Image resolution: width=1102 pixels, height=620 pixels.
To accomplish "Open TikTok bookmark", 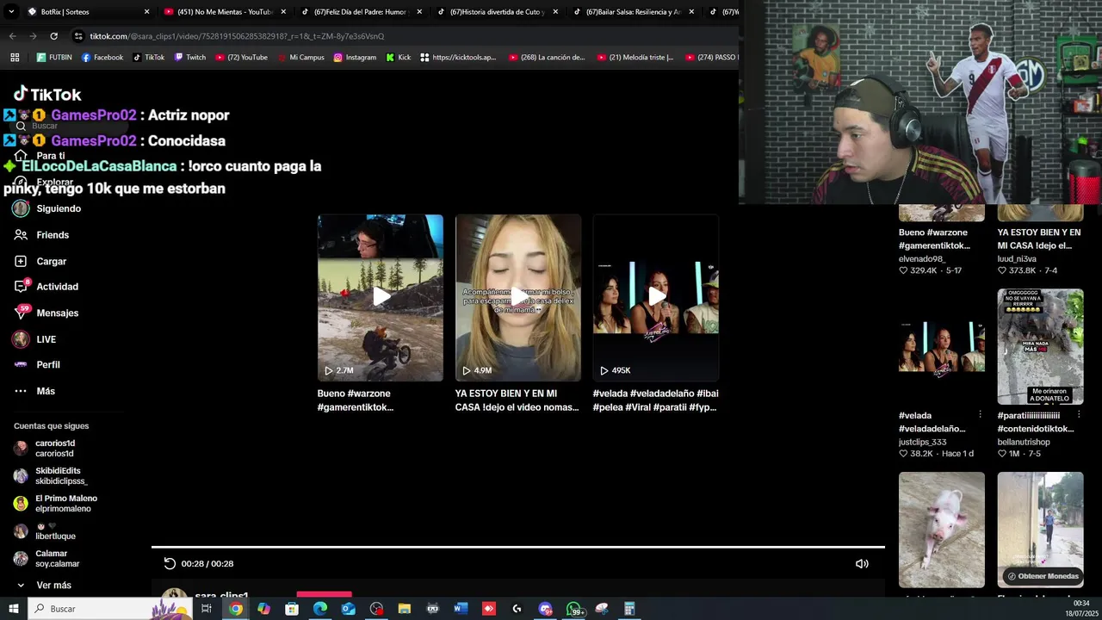I will pyautogui.click(x=148, y=58).
